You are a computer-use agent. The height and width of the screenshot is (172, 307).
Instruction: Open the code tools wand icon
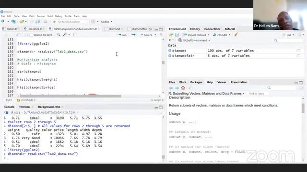[x=64, y=35]
